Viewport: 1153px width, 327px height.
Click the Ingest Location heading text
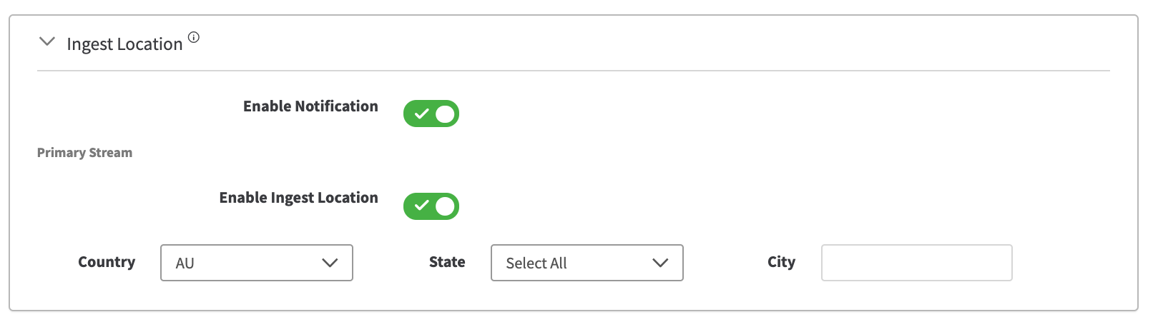[x=124, y=44]
